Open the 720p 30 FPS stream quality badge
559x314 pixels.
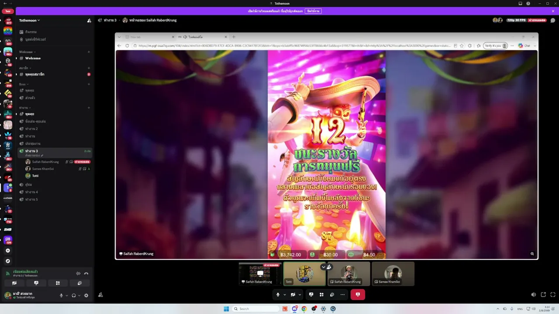[x=516, y=20]
